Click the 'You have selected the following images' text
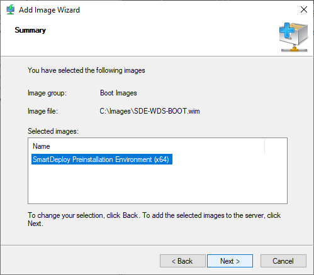 (x=86, y=70)
